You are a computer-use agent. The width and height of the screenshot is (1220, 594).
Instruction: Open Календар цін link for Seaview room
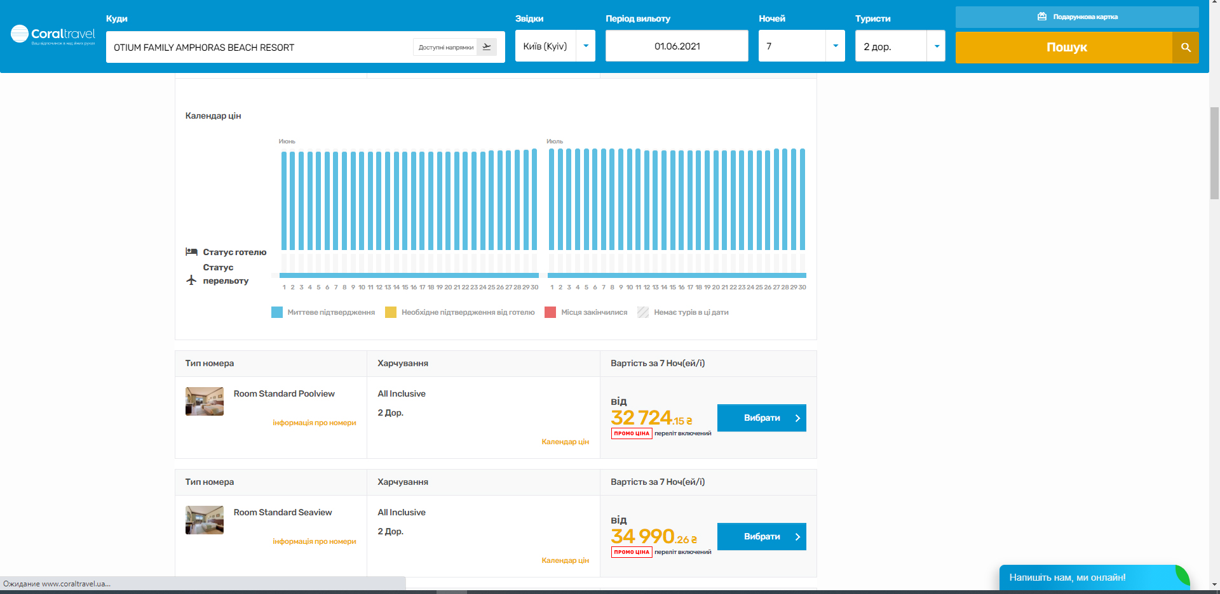pyautogui.click(x=565, y=560)
